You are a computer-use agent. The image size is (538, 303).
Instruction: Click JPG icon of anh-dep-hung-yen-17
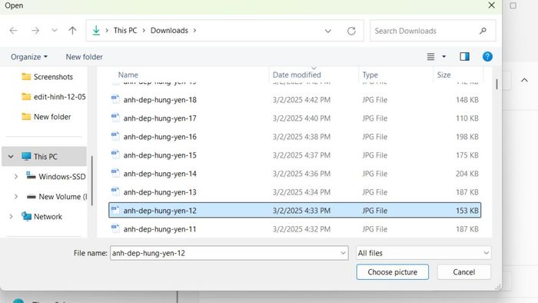[115, 118]
